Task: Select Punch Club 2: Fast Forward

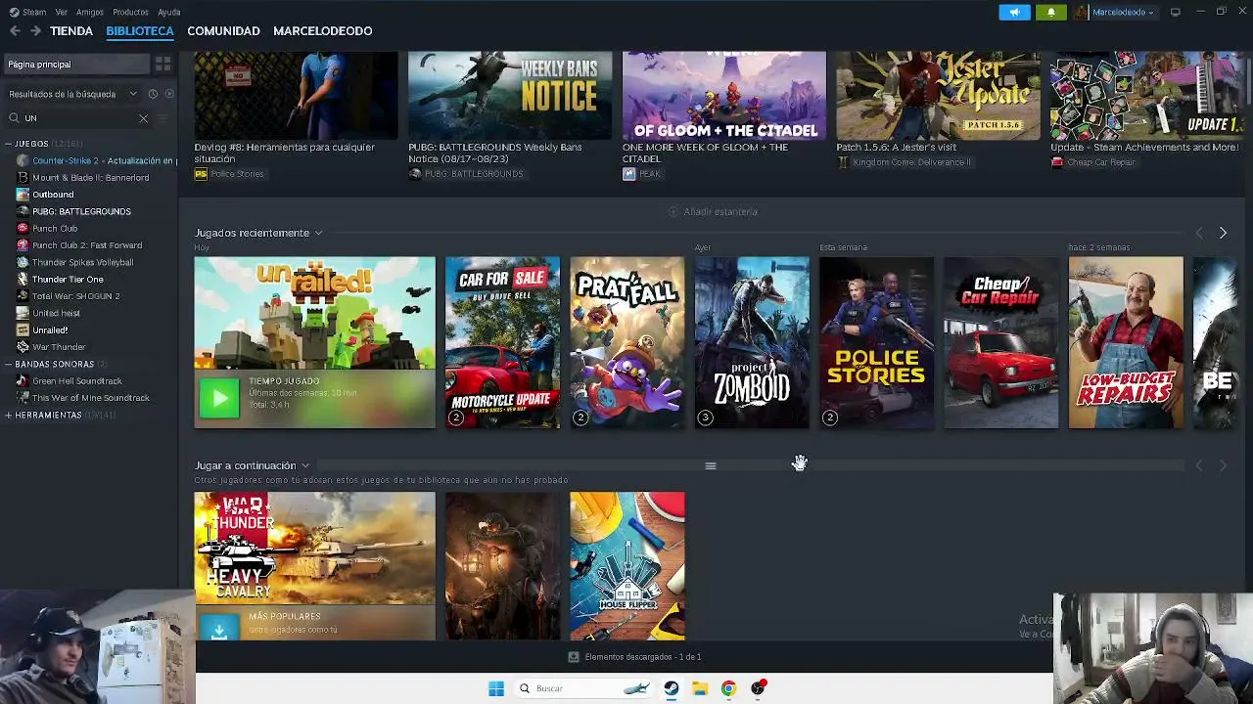Action: coord(87,245)
